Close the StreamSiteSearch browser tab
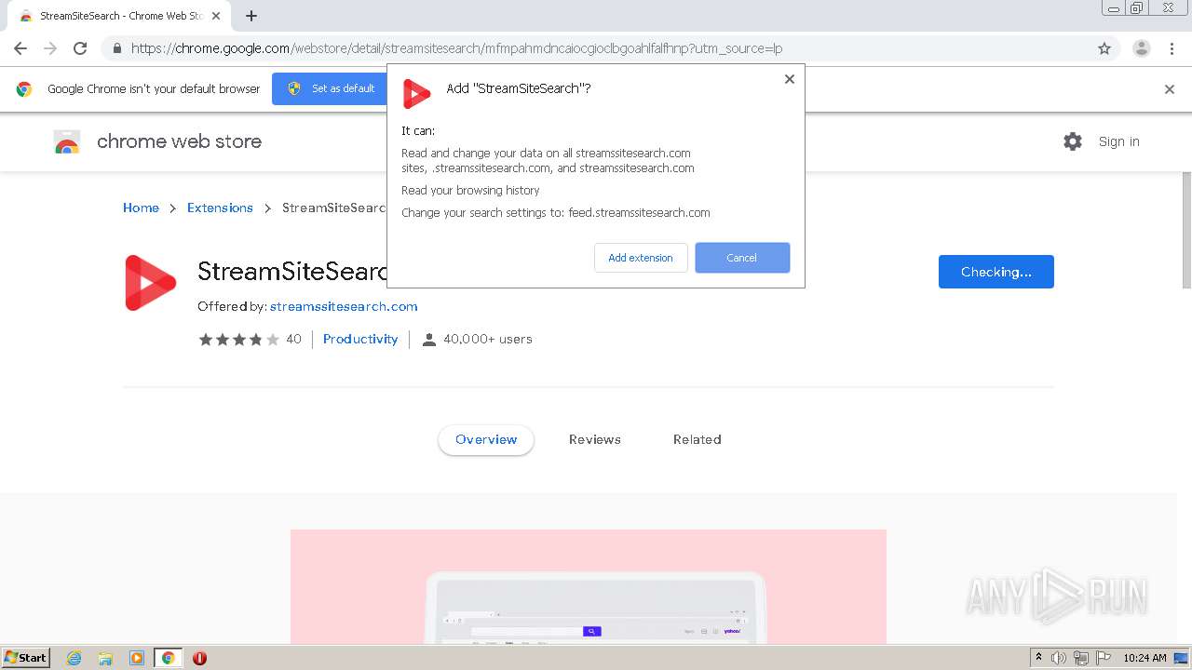1192x670 pixels. pyautogui.click(x=216, y=16)
